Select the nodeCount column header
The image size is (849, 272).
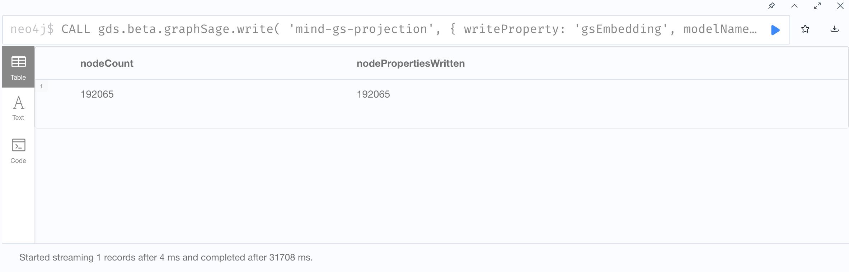(107, 64)
